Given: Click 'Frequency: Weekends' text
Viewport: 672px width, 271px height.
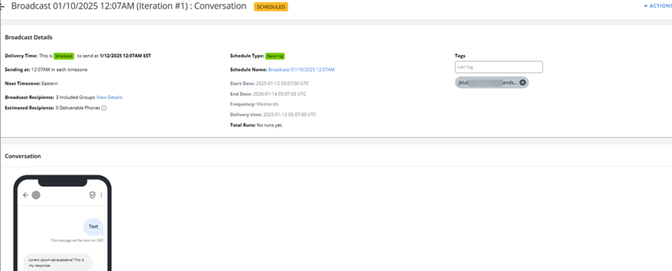Looking at the screenshot, I should [254, 104].
